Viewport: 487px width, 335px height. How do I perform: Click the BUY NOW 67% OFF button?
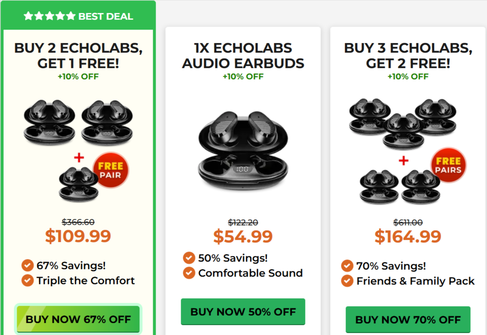click(x=78, y=319)
